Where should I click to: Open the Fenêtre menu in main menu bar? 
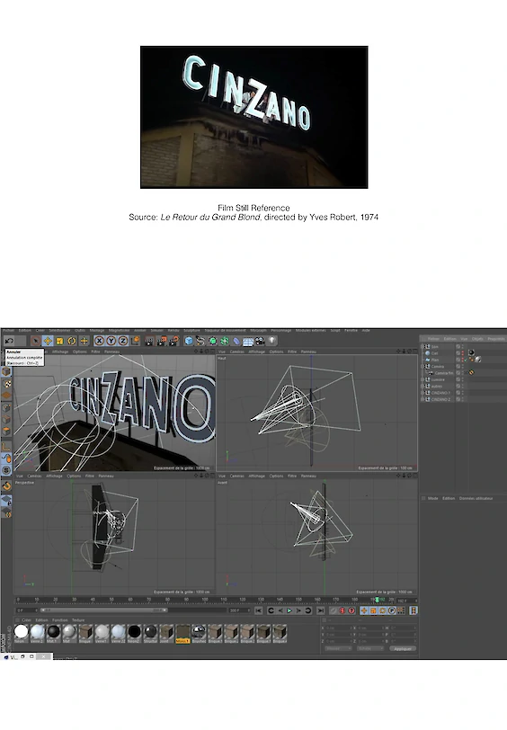[351, 330]
